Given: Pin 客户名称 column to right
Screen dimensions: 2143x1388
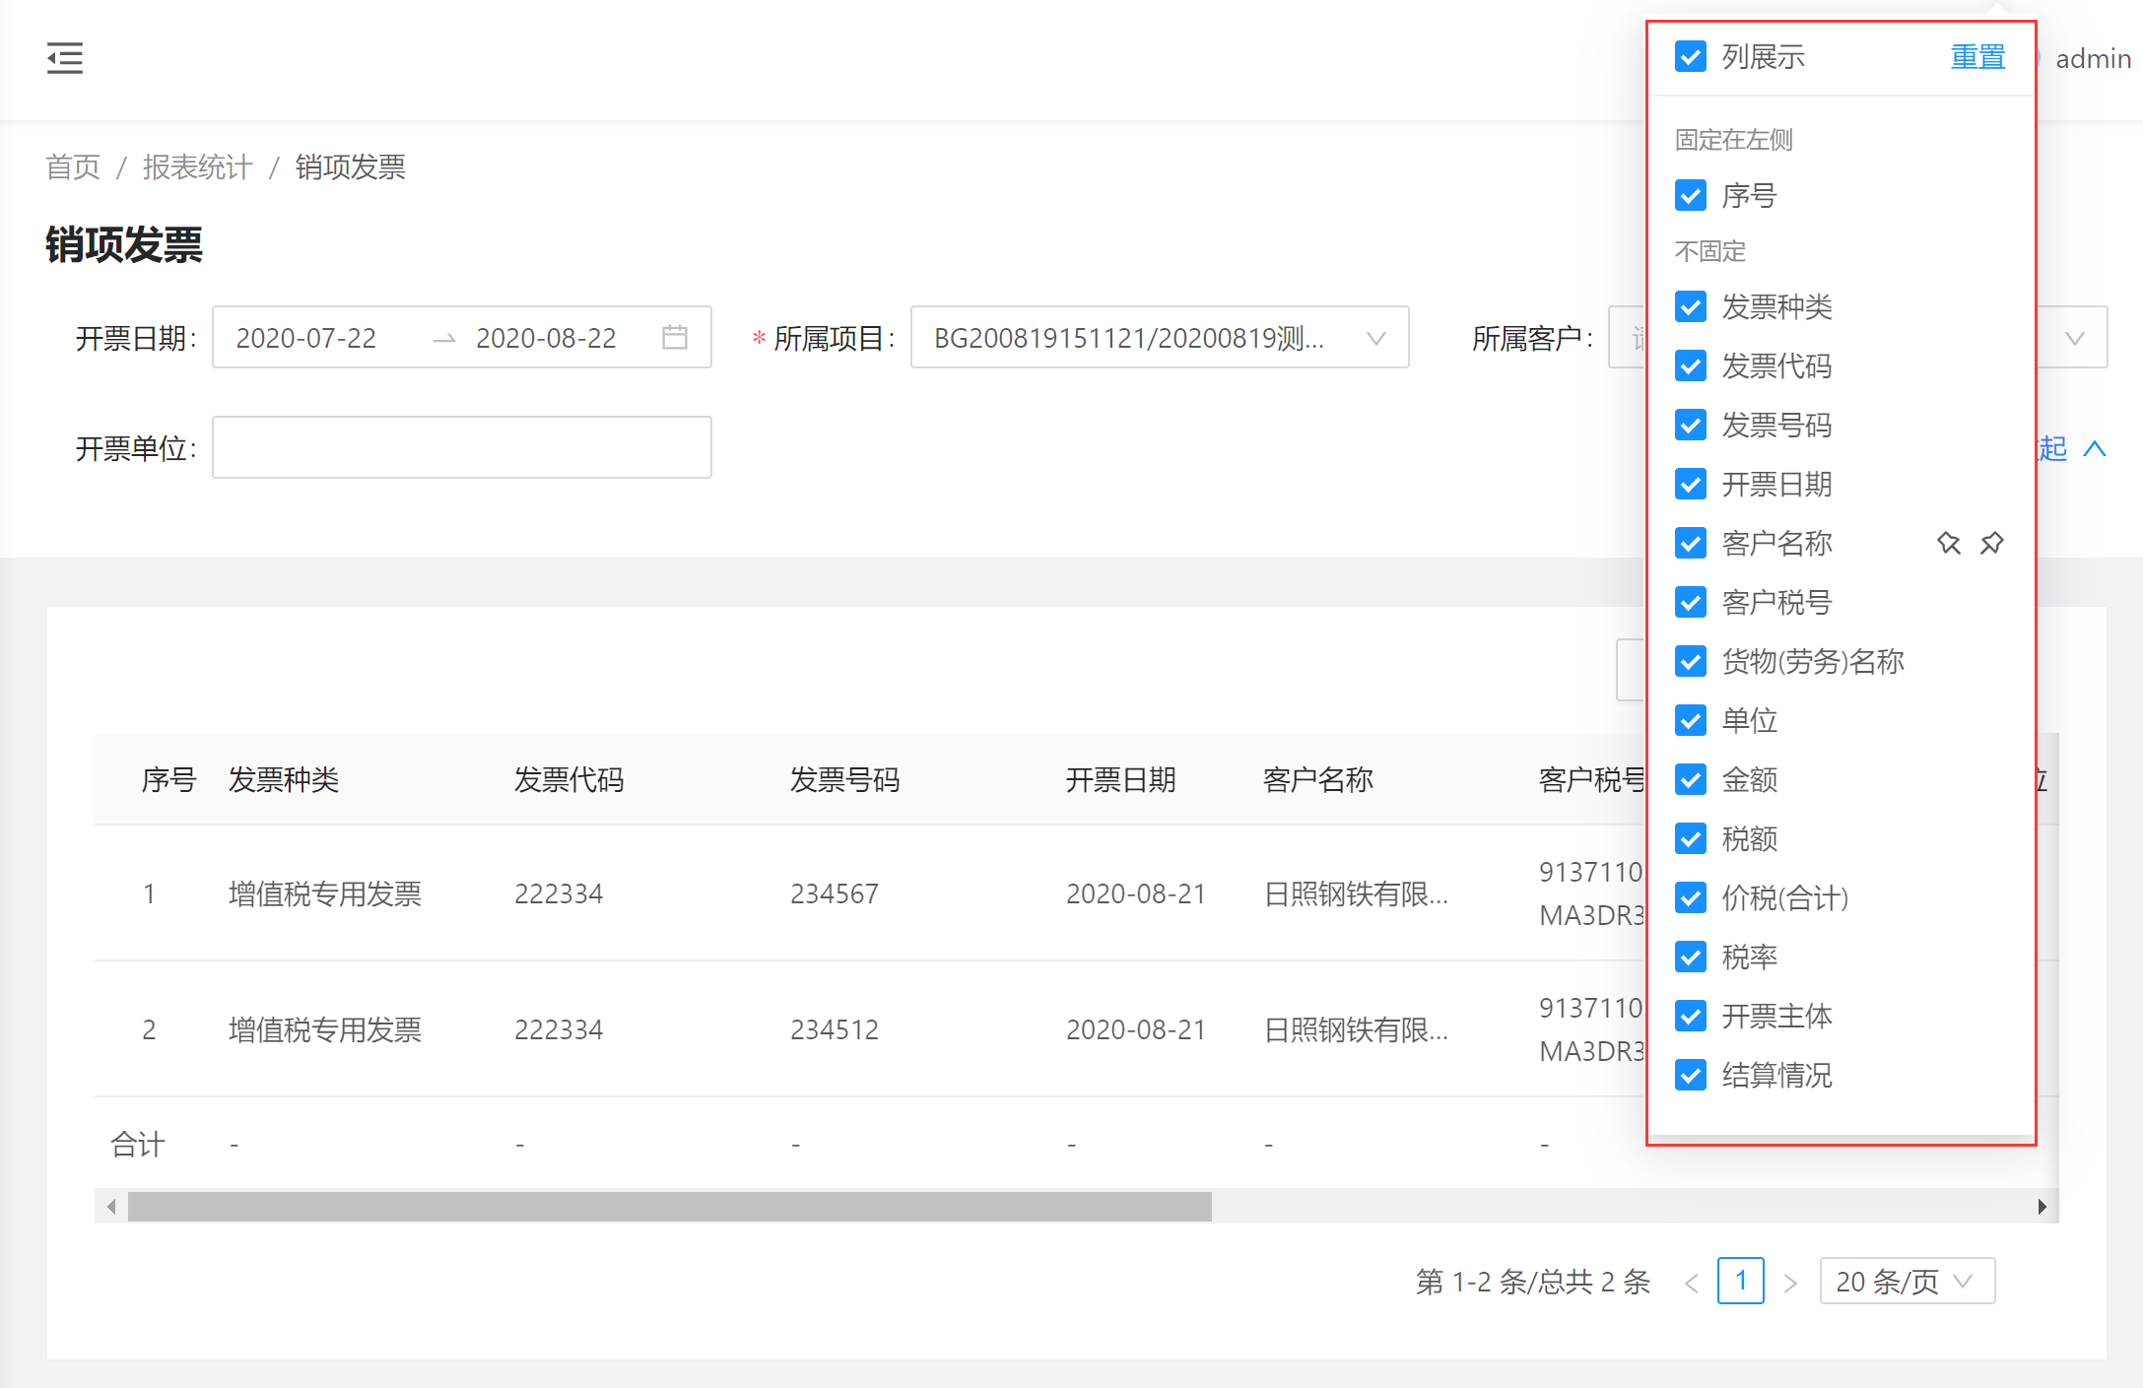Looking at the screenshot, I should (x=1991, y=543).
